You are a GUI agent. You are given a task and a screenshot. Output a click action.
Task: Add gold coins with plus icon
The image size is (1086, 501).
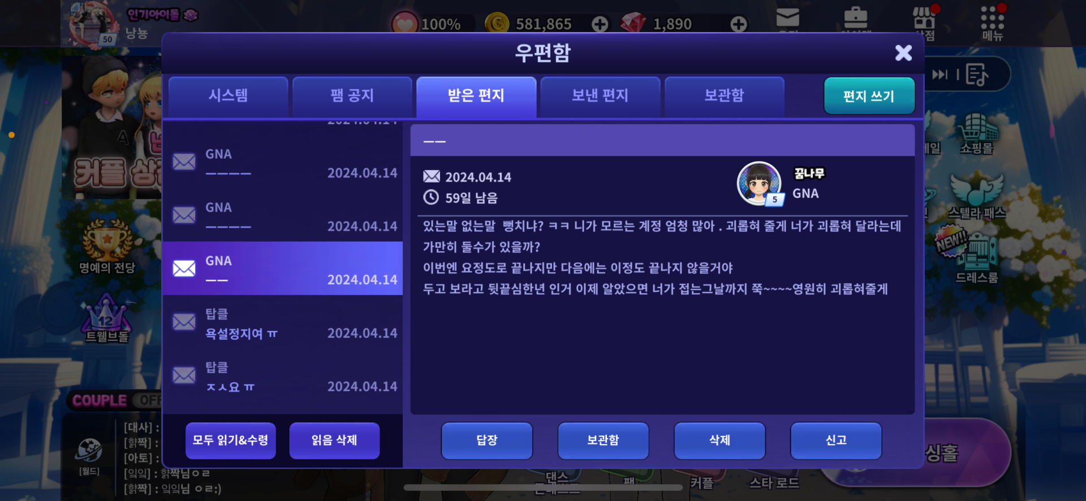600,24
